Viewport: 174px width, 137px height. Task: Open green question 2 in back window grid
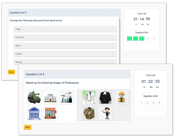click(136, 39)
